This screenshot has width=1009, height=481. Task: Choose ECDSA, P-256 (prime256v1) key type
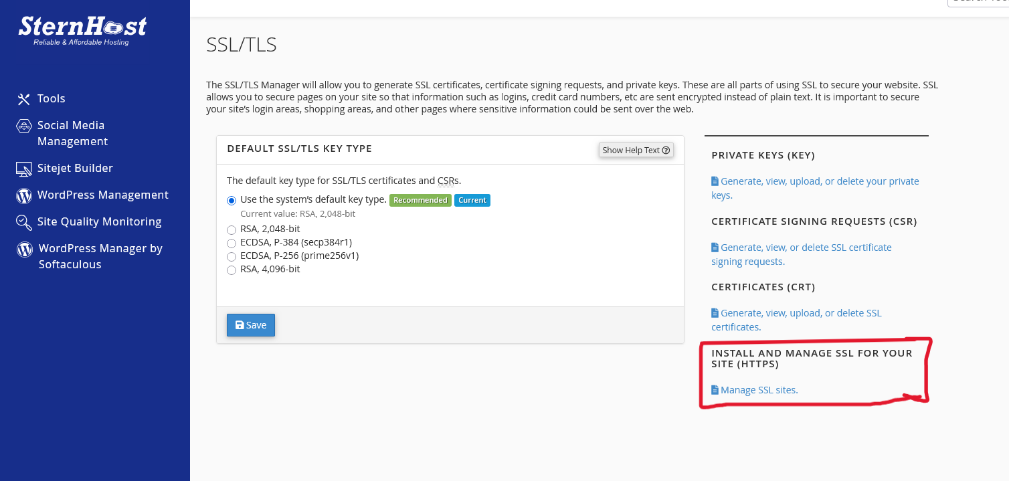(232, 256)
